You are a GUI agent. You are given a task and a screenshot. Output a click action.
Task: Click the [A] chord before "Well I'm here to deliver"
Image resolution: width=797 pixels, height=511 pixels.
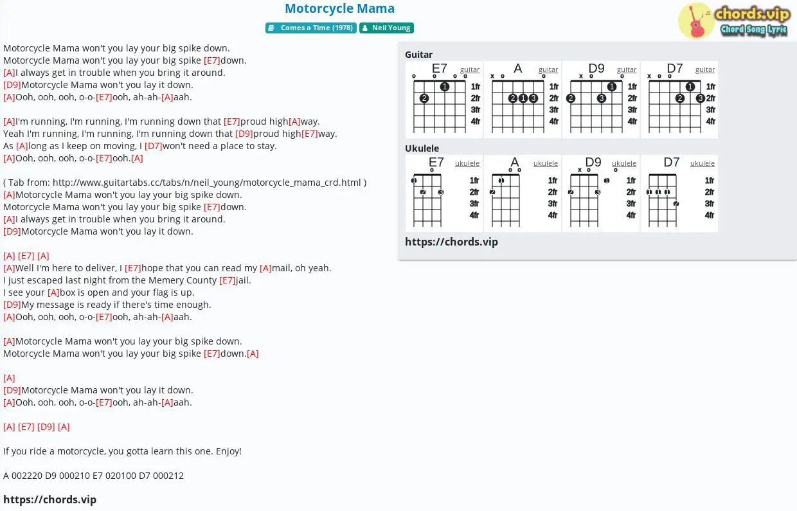pos(9,268)
